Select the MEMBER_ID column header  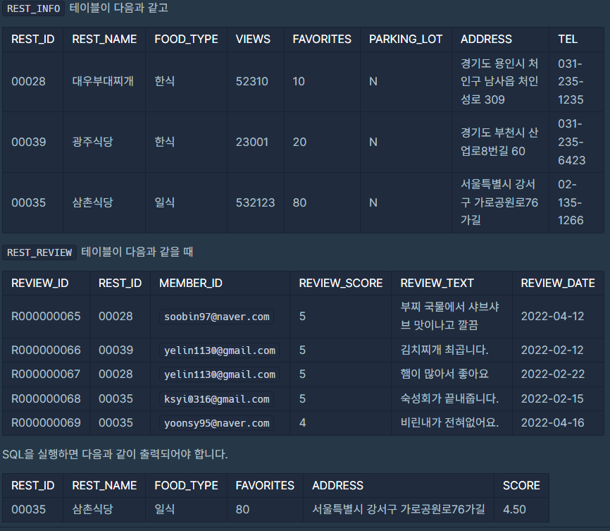[x=191, y=283]
